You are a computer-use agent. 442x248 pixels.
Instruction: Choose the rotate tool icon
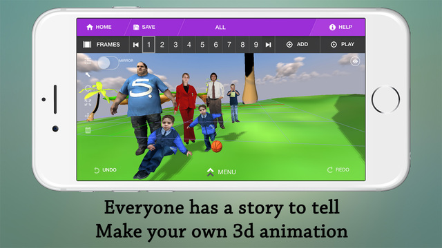(88, 88)
